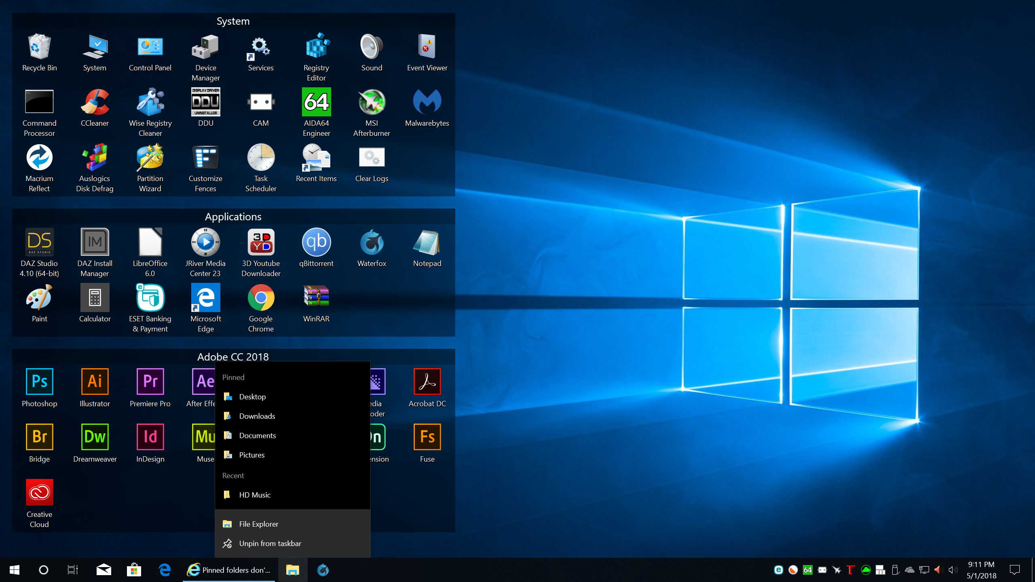Select pinned Desktop in jump list
The width and height of the screenshot is (1035, 582).
293,396
